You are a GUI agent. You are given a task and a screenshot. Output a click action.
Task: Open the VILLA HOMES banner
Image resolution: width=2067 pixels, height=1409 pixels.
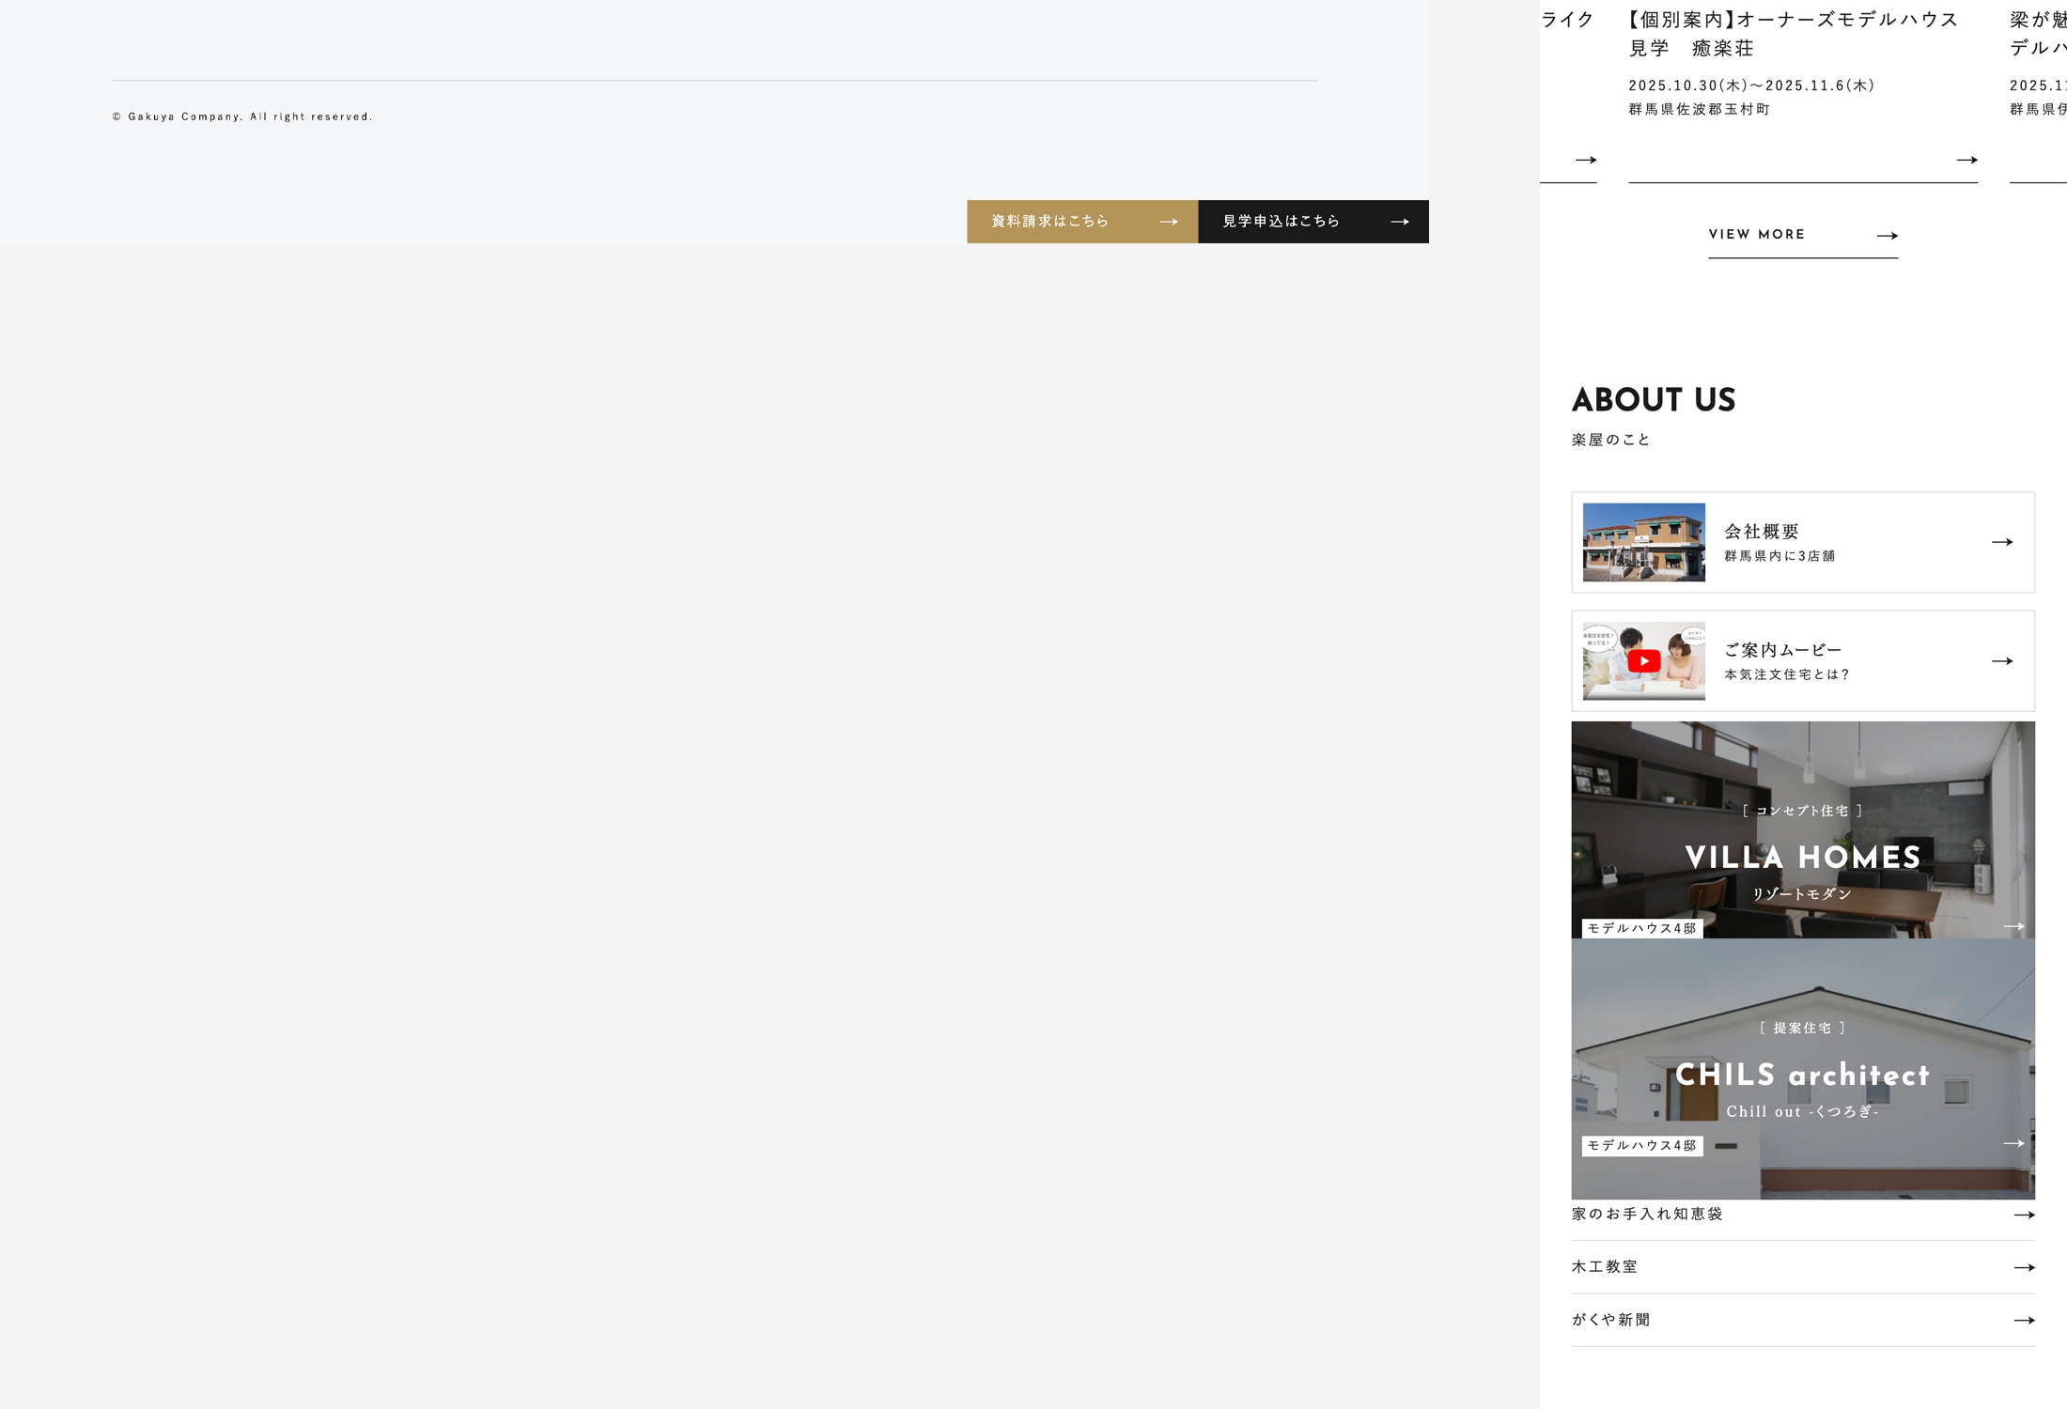(1802, 858)
